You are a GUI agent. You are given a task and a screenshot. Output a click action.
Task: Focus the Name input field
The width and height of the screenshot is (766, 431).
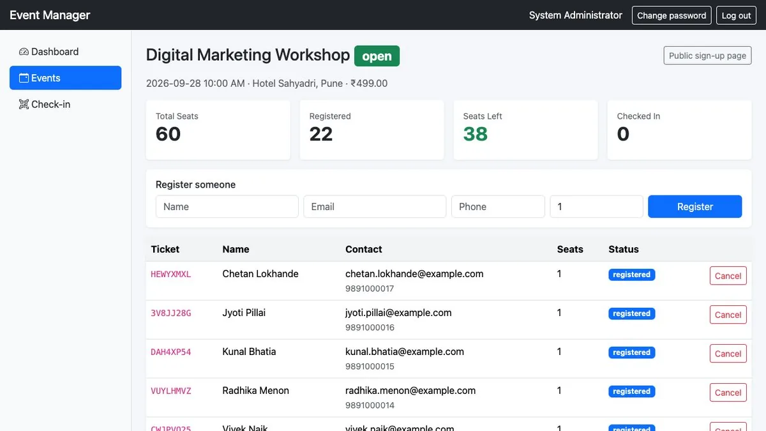coord(227,206)
